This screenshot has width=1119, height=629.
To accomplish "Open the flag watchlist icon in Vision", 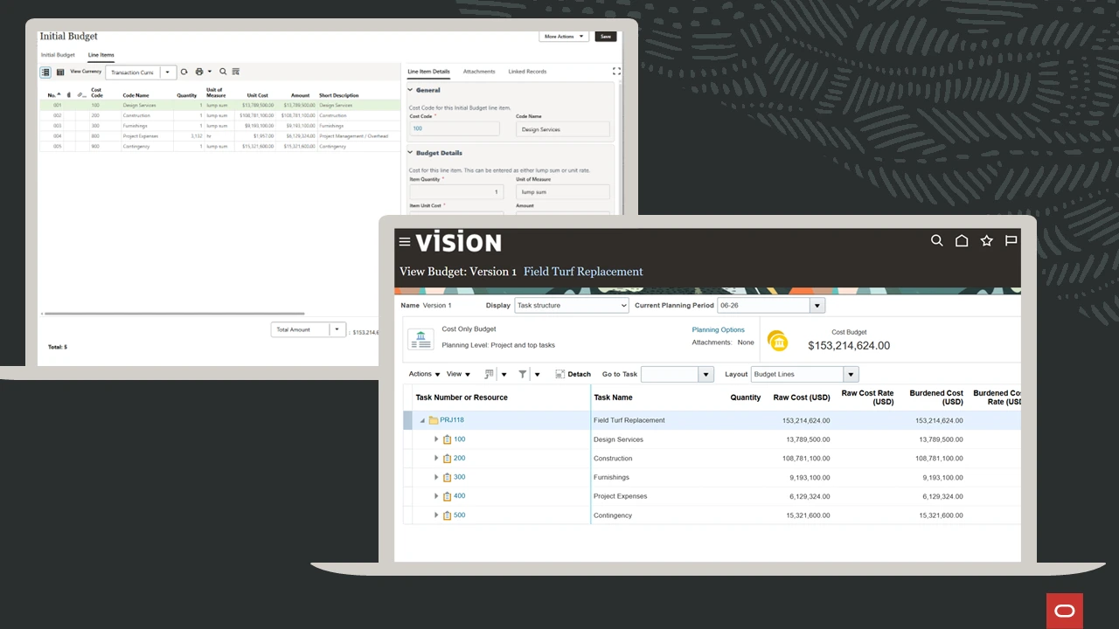I will point(1011,241).
